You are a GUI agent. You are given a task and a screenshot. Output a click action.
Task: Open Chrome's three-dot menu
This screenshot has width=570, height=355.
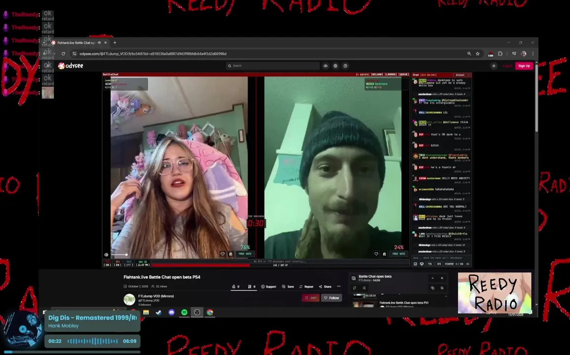point(532,54)
